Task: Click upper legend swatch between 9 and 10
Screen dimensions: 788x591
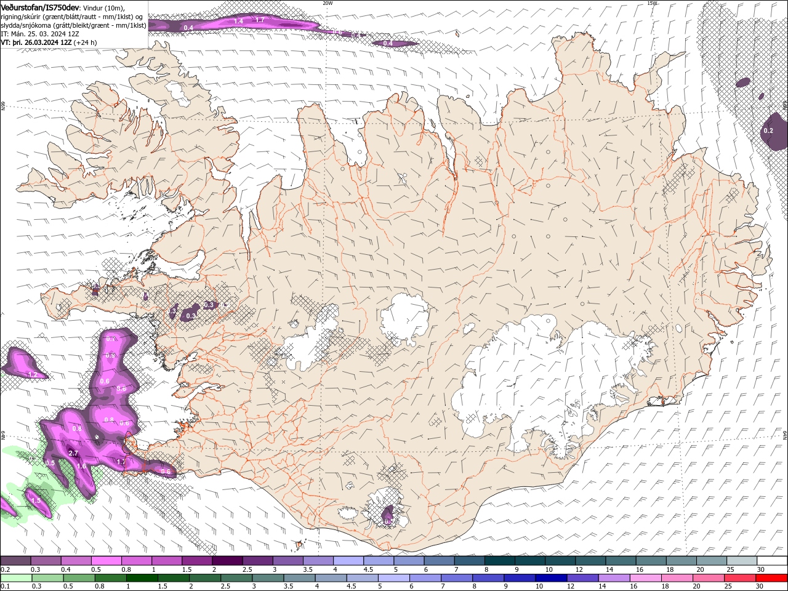Action: click(529, 561)
